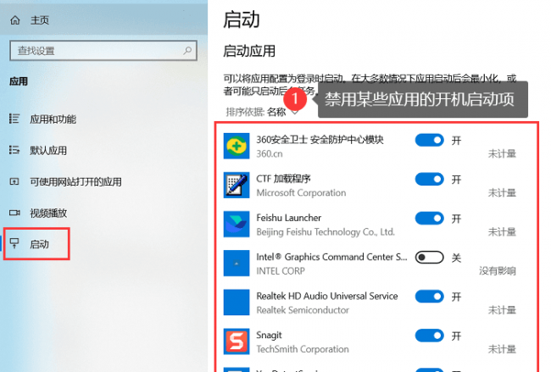Click the 视频播放 camera icon
Screen dimensions: 551x372
pyautogui.click(x=14, y=213)
